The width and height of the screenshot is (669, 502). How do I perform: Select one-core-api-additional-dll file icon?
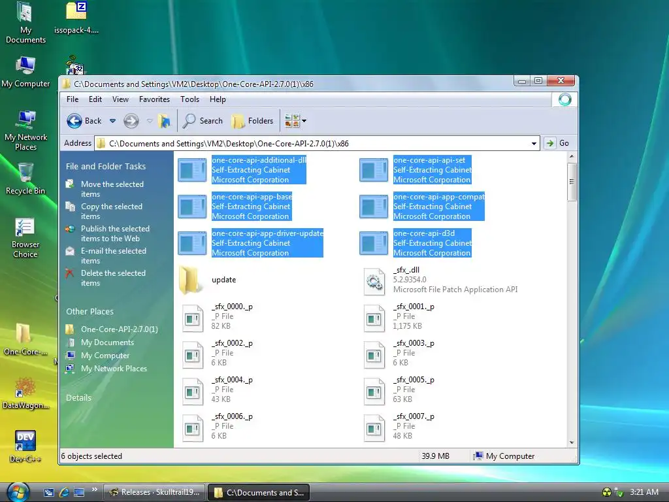192,170
